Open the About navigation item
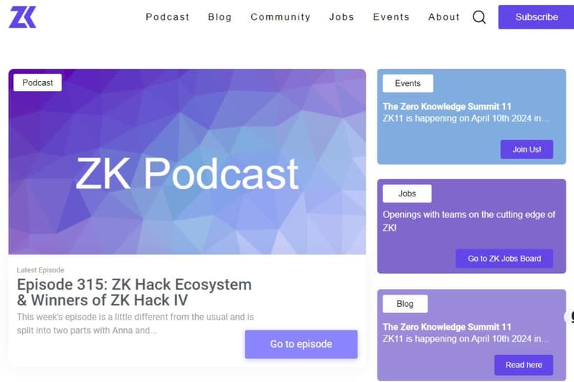The image size is (574, 382). pos(443,16)
